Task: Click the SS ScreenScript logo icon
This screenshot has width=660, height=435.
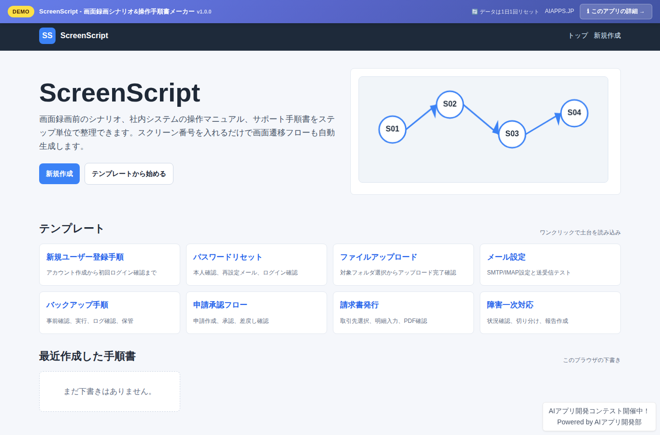Action: click(47, 36)
